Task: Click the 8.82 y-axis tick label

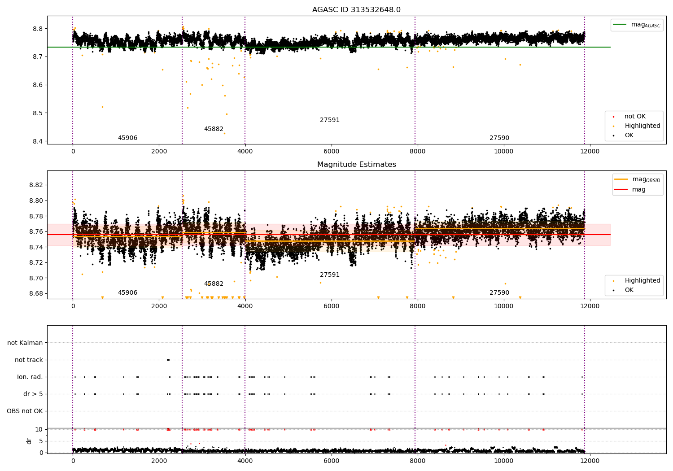Action: pyautogui.click(x=36, y=185)
